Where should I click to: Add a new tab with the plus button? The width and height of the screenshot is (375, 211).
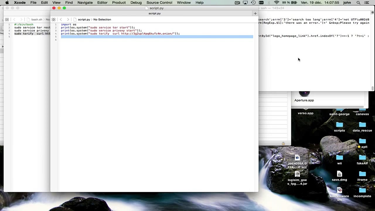(255, 13)
